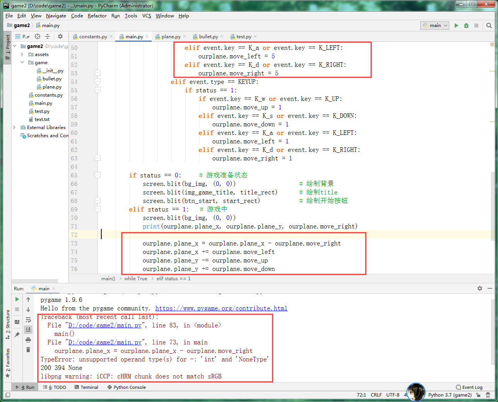Expand External Libraries node
This screenshot has height=402, width=498.
(x=15, y=127)
